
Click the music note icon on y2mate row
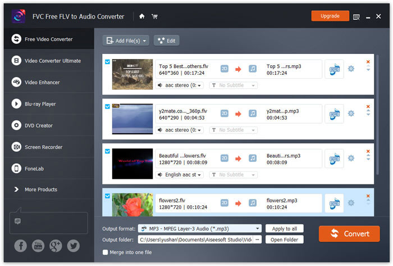pos(253,114)
